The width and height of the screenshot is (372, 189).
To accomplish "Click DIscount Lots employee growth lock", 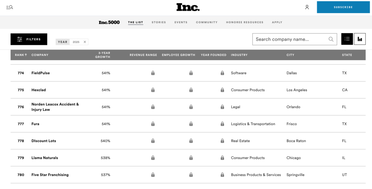I will click(x=191, y=141).
